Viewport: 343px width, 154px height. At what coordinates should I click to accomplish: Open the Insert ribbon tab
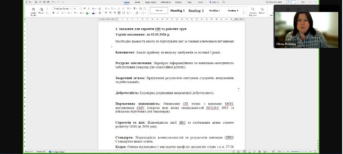coord(137,2)
